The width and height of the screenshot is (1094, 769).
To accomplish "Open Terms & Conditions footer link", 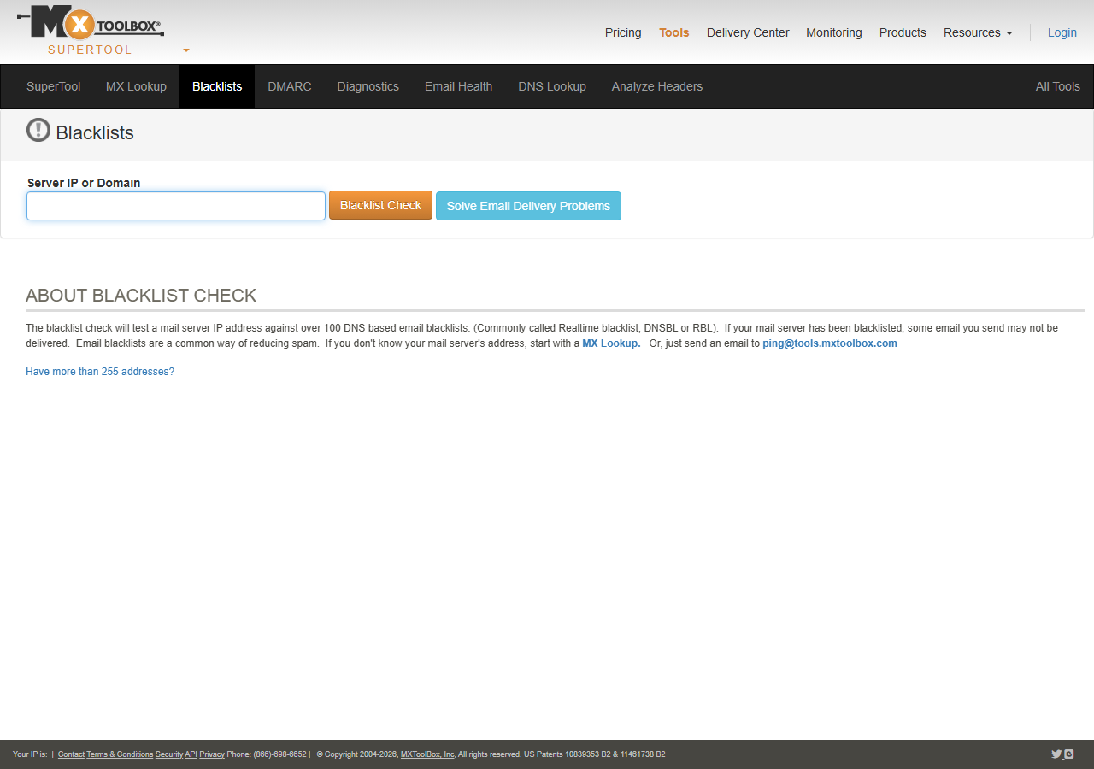I will coord(120,754).
